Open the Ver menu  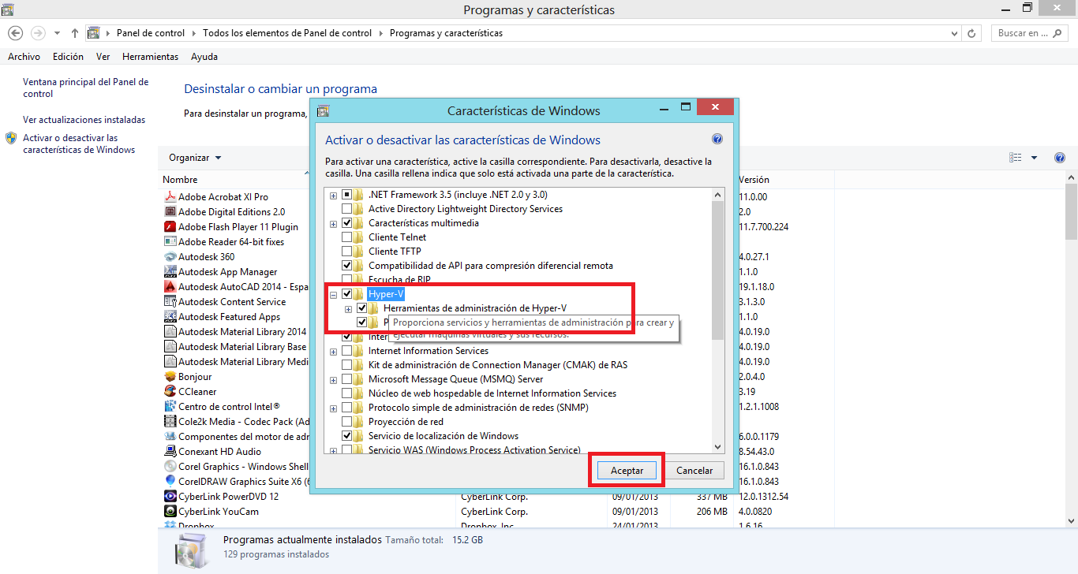(x=103, y=57)
